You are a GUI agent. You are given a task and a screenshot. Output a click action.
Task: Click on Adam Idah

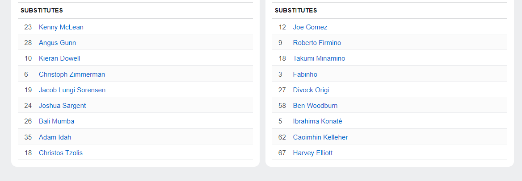pos(55,137)
